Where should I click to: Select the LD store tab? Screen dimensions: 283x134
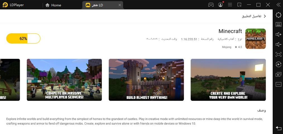click(103, 5)
